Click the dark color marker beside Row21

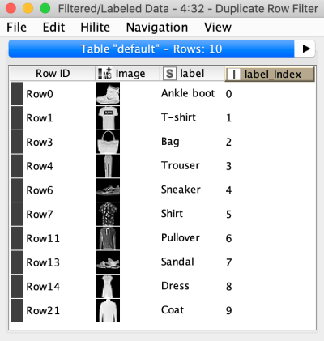point(17,310)
